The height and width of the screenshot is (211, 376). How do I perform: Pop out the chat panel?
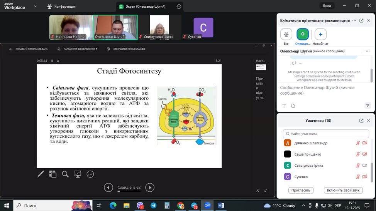pos(361,20)
